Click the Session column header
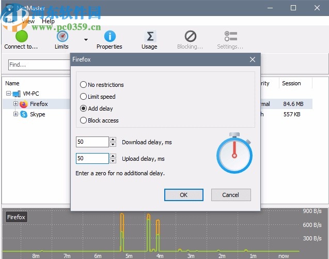Viewport: 329px width, 259px height. pyautogui.click(x=291, y=83)
